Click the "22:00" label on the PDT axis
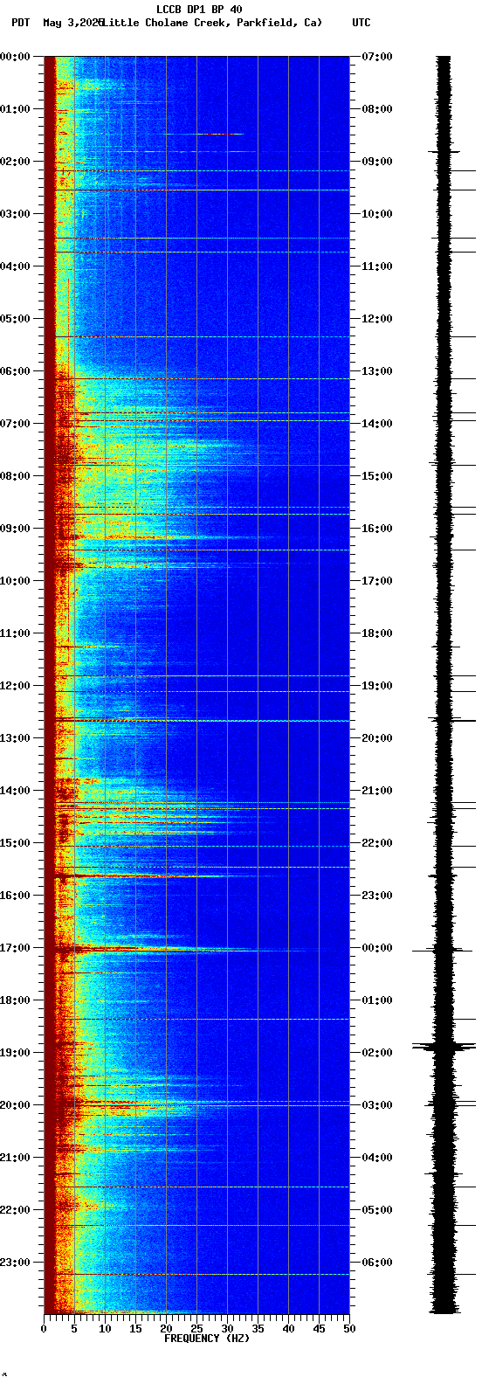The width and height of the screenshot is (482, 1384). (x=15, y=1210)
